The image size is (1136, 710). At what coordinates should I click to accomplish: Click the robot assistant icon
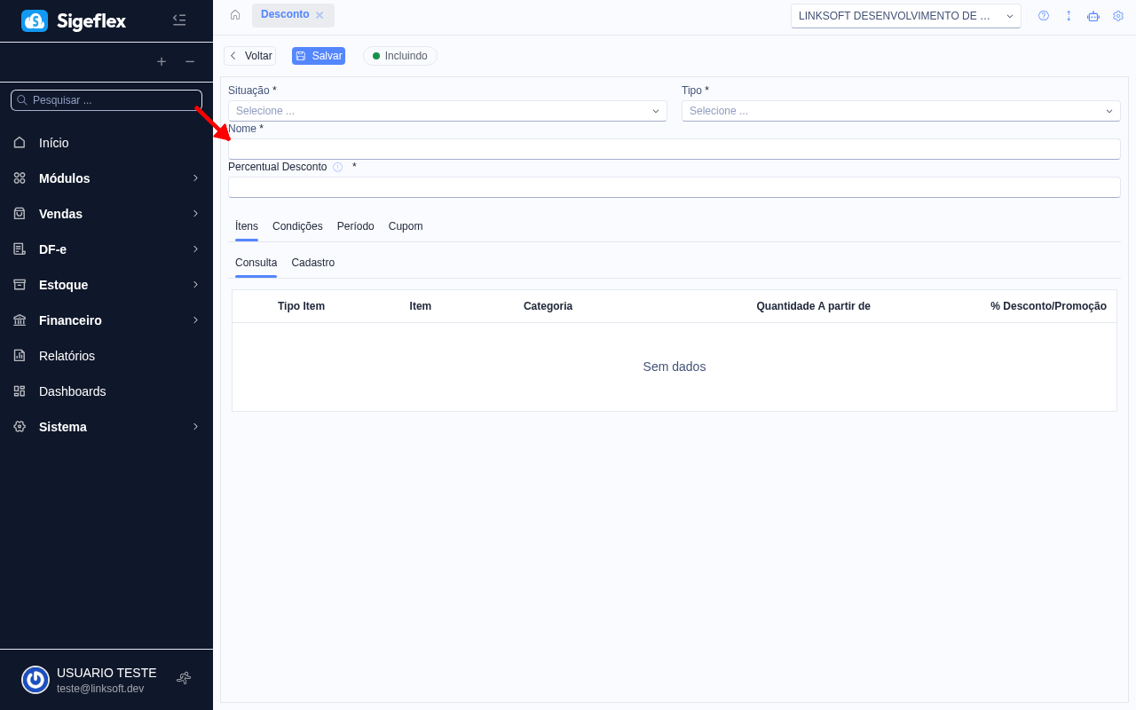click(1093, 16)
